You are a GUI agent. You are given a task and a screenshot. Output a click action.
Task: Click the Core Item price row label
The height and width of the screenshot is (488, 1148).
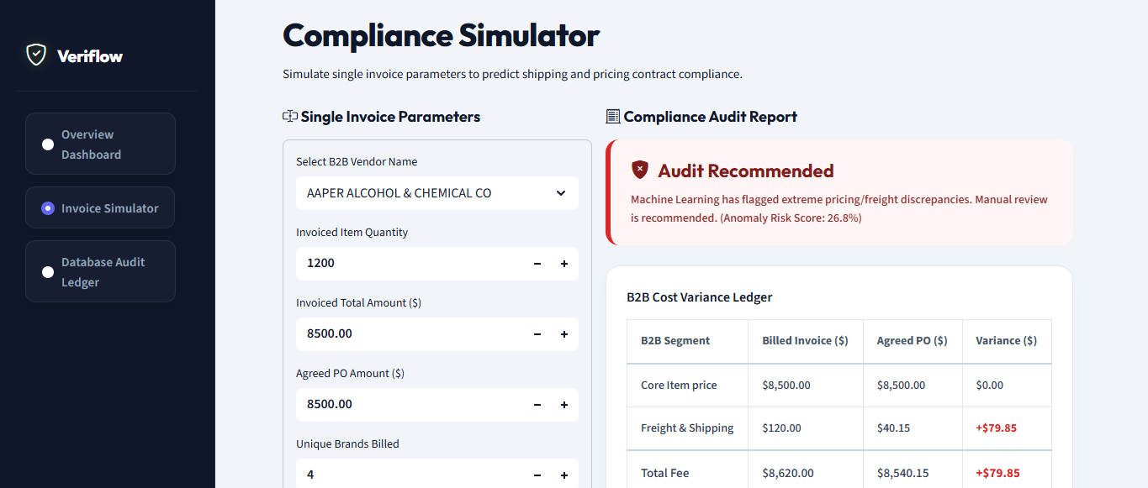(679, 386)
